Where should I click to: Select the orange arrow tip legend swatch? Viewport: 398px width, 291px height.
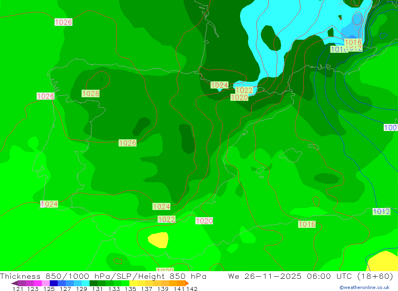tap(187, 283)
